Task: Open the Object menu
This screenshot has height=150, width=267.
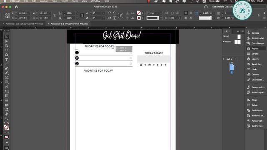Action: coord(64,1)
